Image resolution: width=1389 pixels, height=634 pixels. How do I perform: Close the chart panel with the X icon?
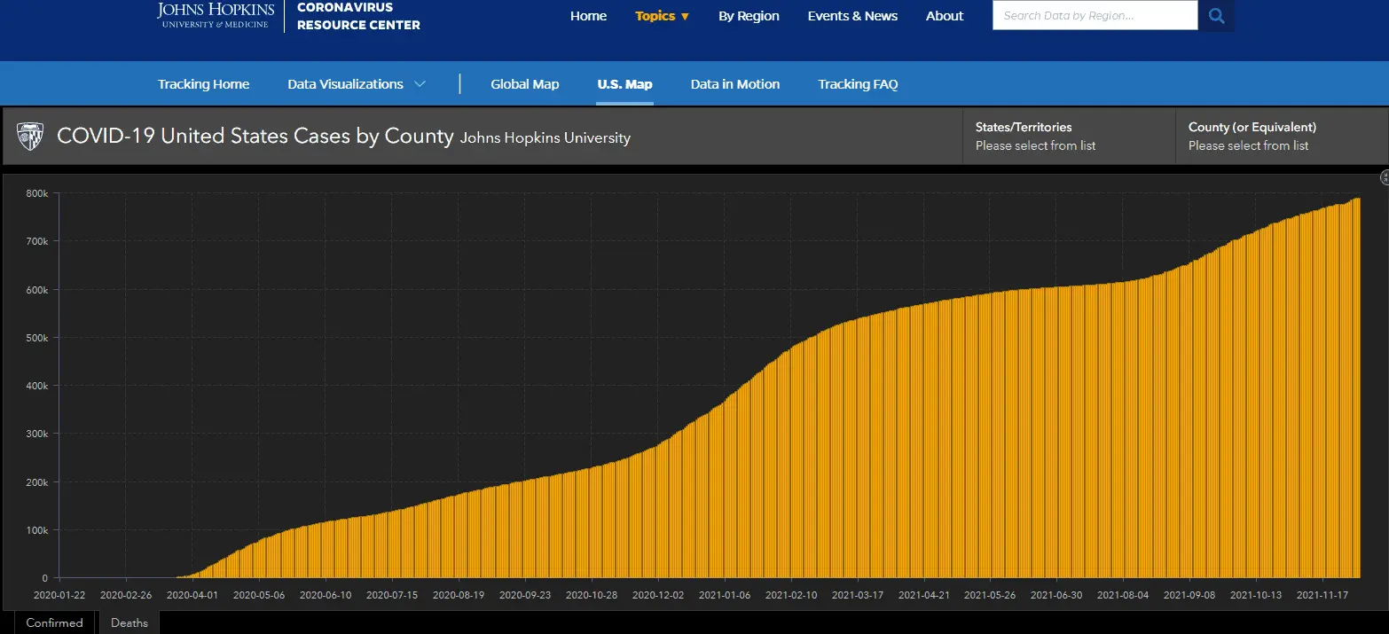[x=1385, y=178]
